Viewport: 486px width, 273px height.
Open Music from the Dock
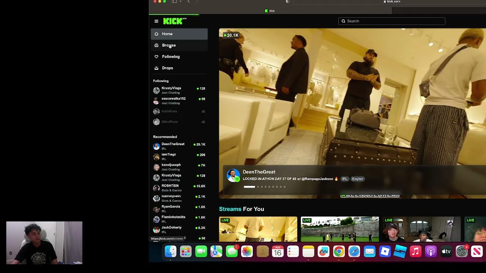coord(415,251)
